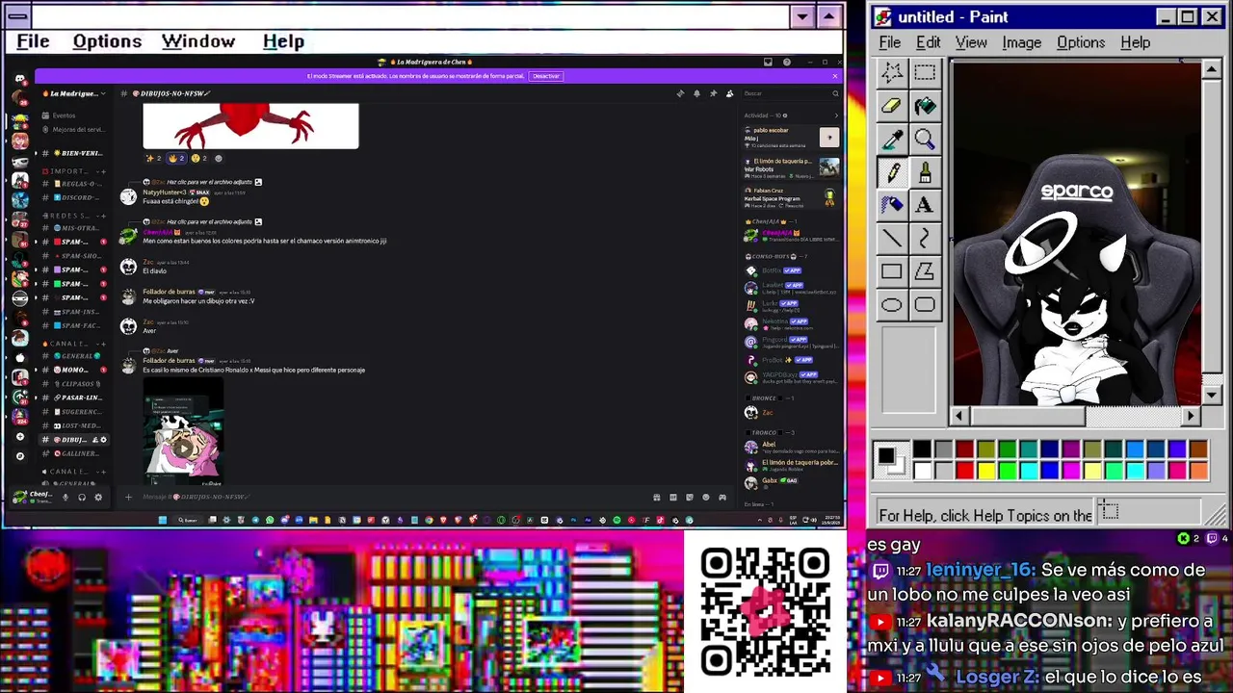Select the rectangular Select tool in Paint
Image resolution: width=1233 pixels, height=693 pixels.
point(925,72)
